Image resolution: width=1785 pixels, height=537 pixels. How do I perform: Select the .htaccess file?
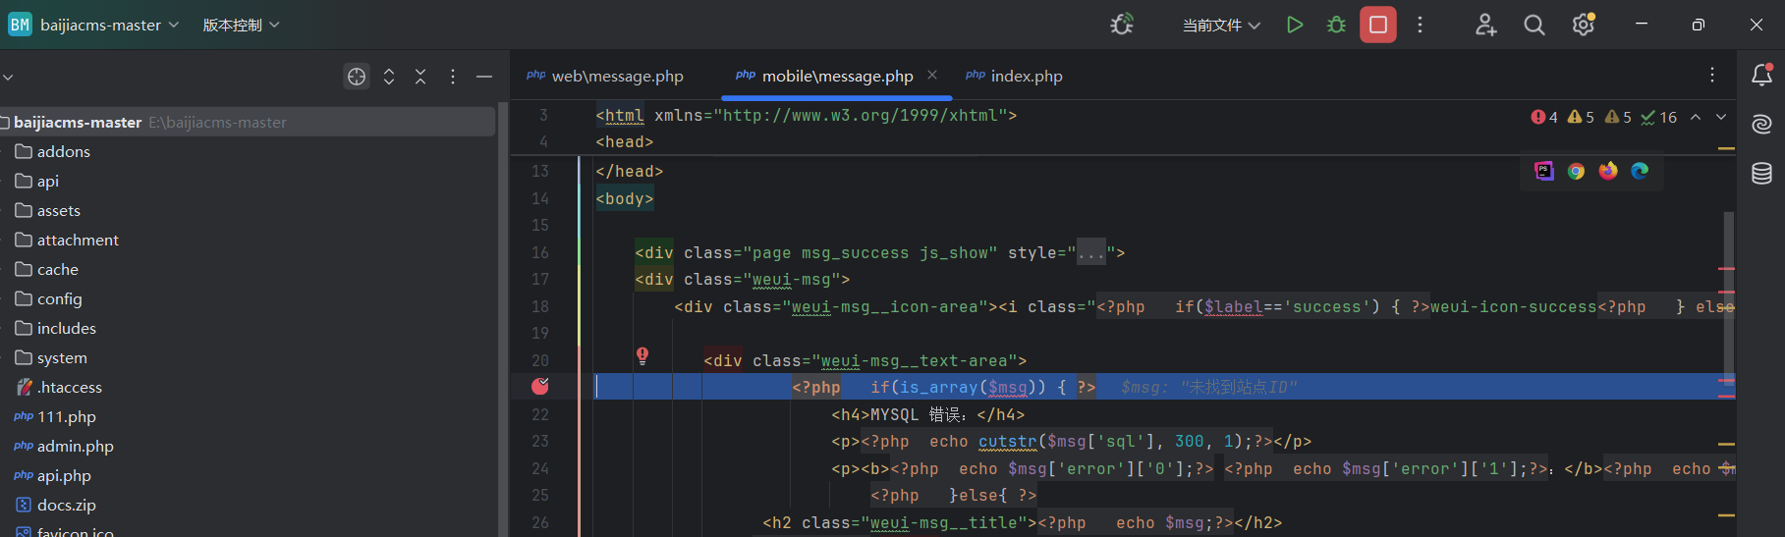[70, 387]
